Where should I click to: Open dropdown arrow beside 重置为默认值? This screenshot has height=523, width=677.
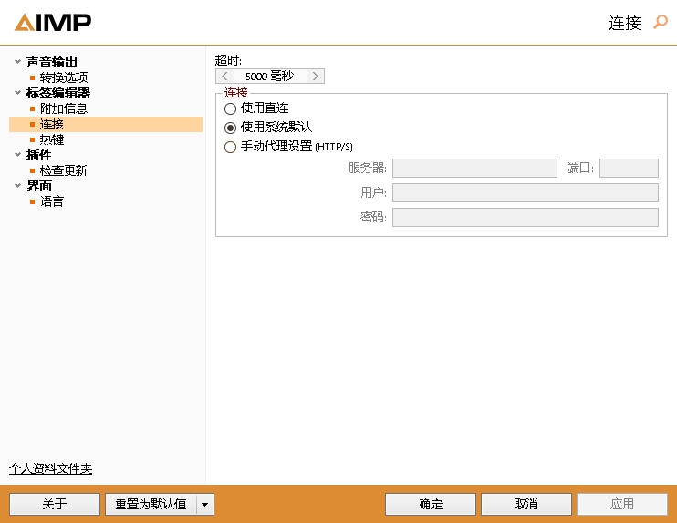[205, 504]
